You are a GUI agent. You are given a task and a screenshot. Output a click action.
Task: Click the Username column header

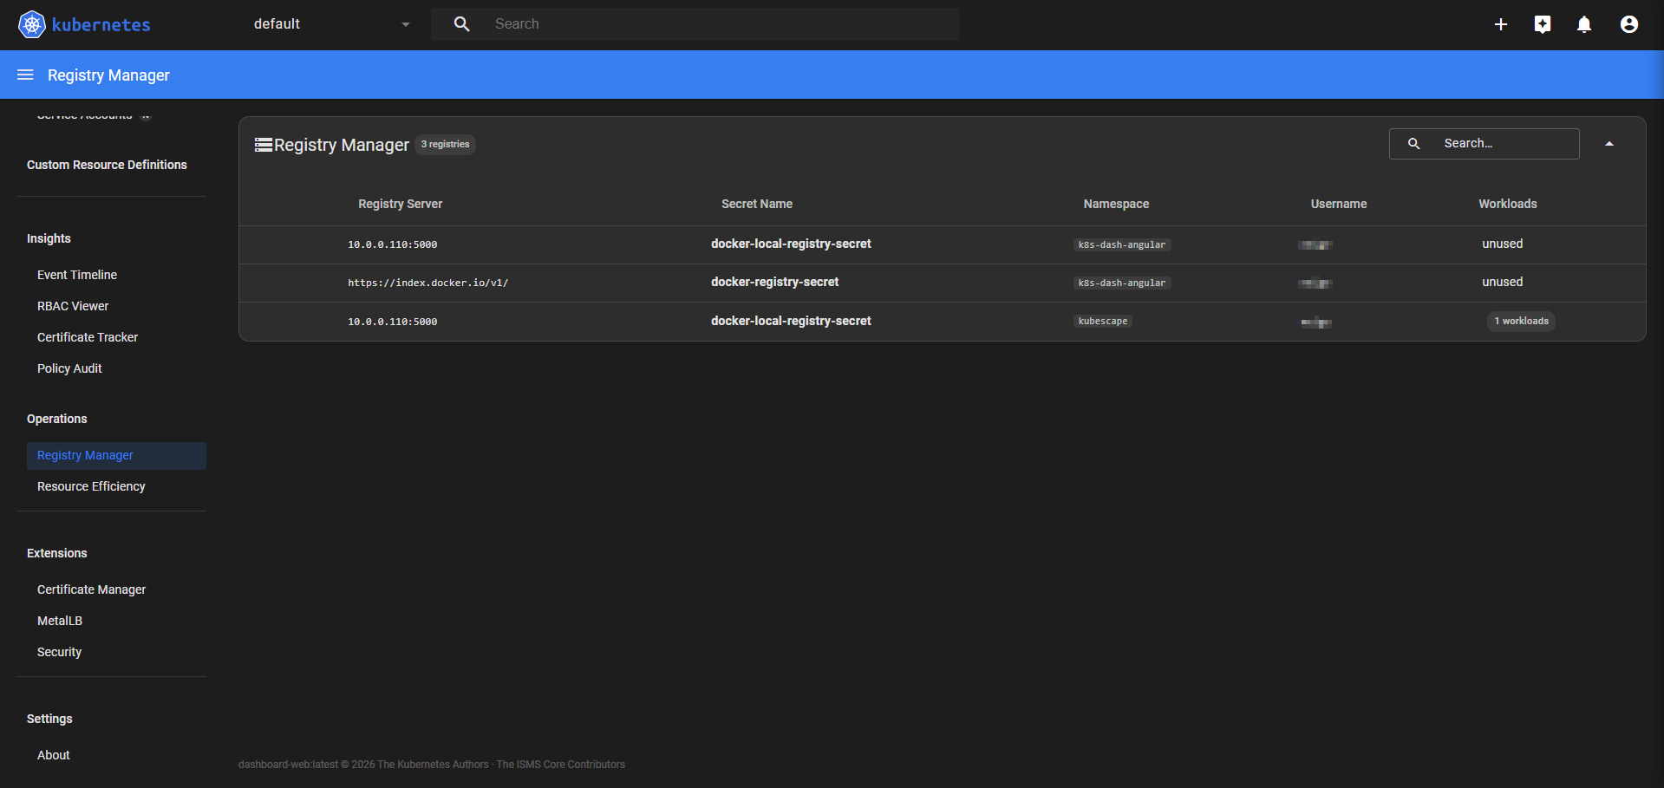click(x=1339, y=204)
